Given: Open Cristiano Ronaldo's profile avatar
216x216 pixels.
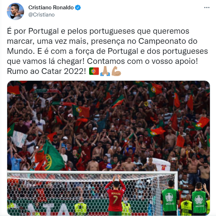Looking at the screenshot, I should point(15,11).
